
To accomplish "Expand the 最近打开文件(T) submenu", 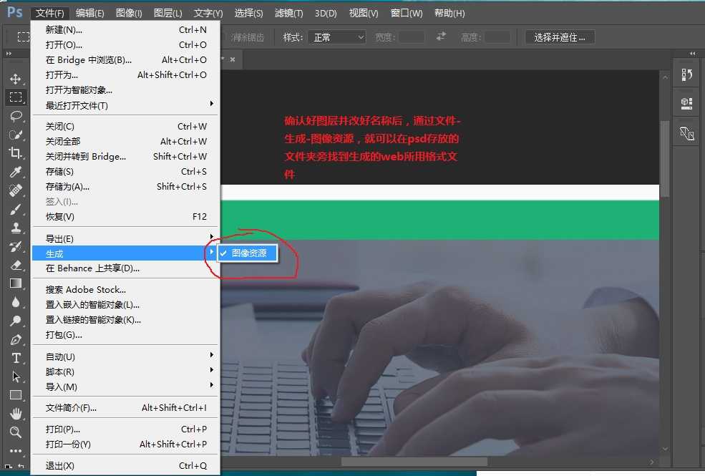I will [125, 106].
